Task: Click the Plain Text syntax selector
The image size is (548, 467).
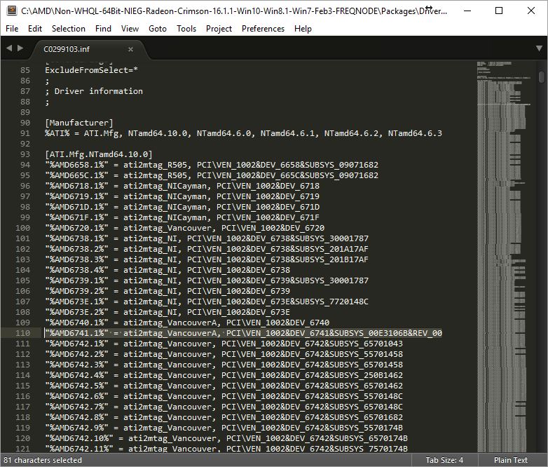Action: tap(511, 460)
